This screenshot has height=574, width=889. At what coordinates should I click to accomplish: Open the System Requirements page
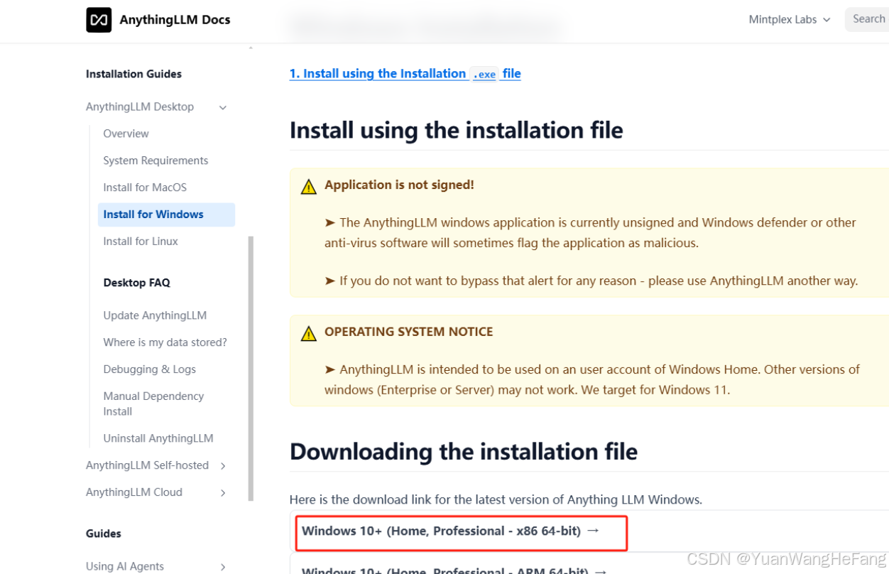coord(156,161)
